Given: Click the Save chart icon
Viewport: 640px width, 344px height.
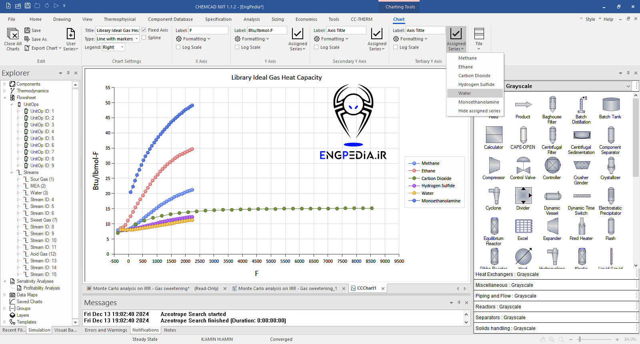Looking at the screenshot, I should click(27, 30).
